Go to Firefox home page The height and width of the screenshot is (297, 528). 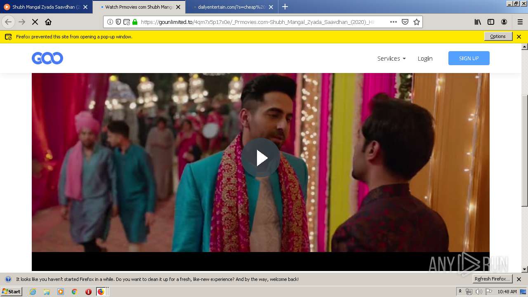[x=48, y=22]
